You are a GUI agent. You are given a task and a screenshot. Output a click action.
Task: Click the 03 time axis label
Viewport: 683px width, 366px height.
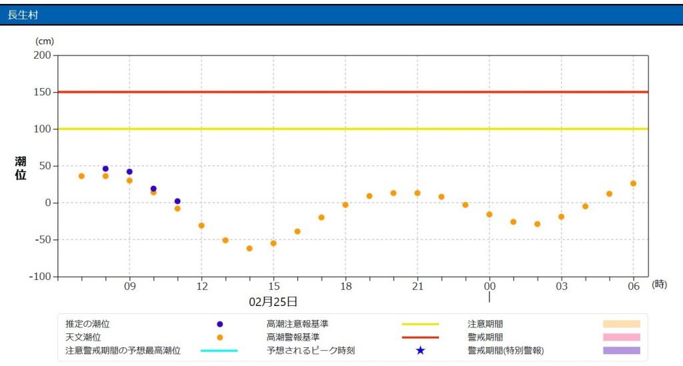[x=562, y=286]
